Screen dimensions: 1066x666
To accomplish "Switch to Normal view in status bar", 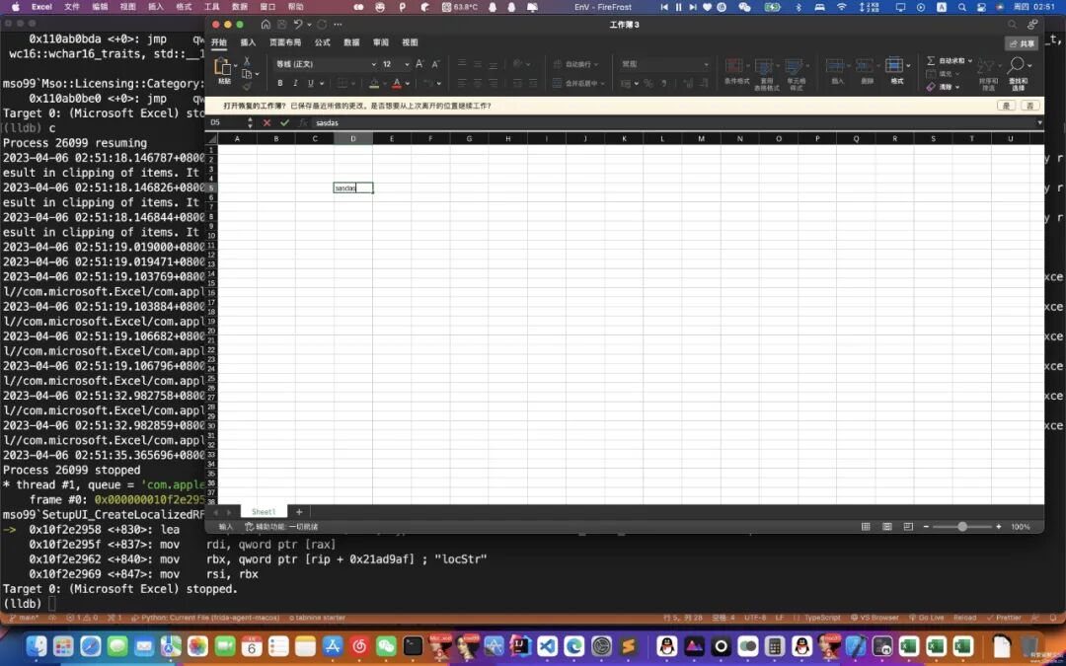I will (x=866, y=527).
